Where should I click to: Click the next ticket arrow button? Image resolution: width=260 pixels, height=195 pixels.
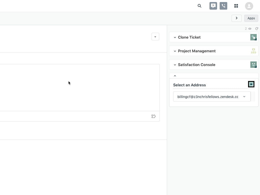237,18
